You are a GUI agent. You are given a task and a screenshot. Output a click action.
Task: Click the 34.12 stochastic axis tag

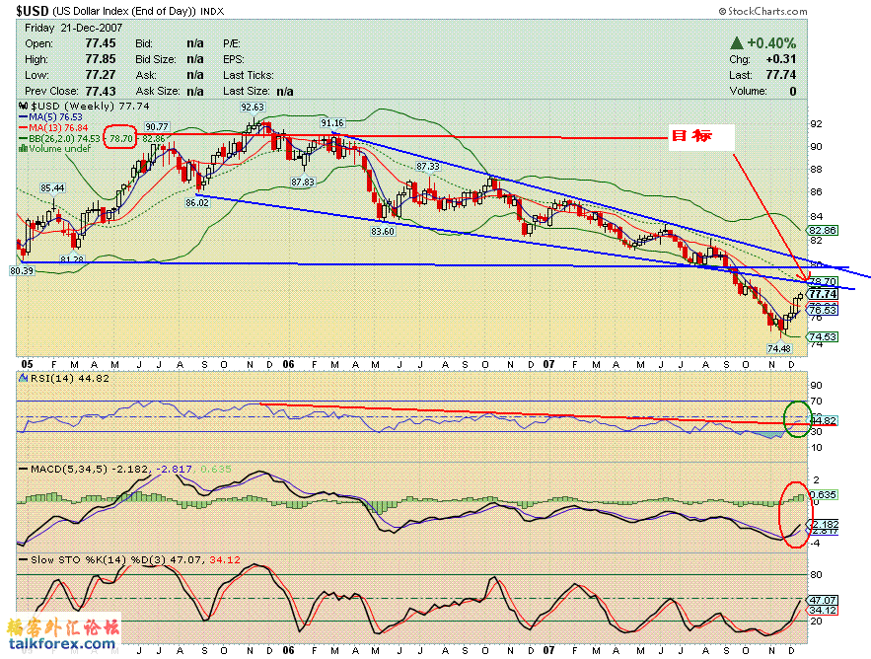(x=824, y=610)
